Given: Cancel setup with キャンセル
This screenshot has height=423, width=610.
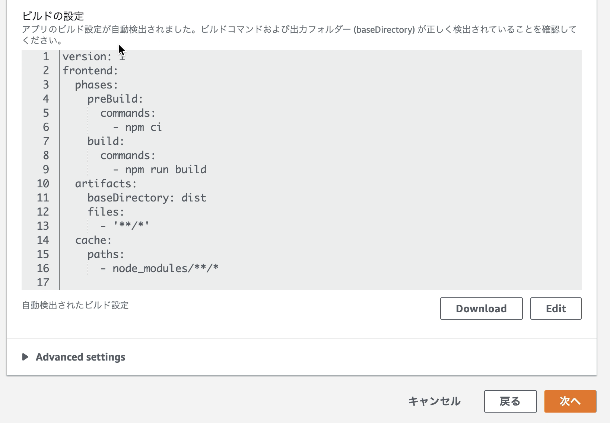Looking at the screenshot, I should [x=434, y=401].
